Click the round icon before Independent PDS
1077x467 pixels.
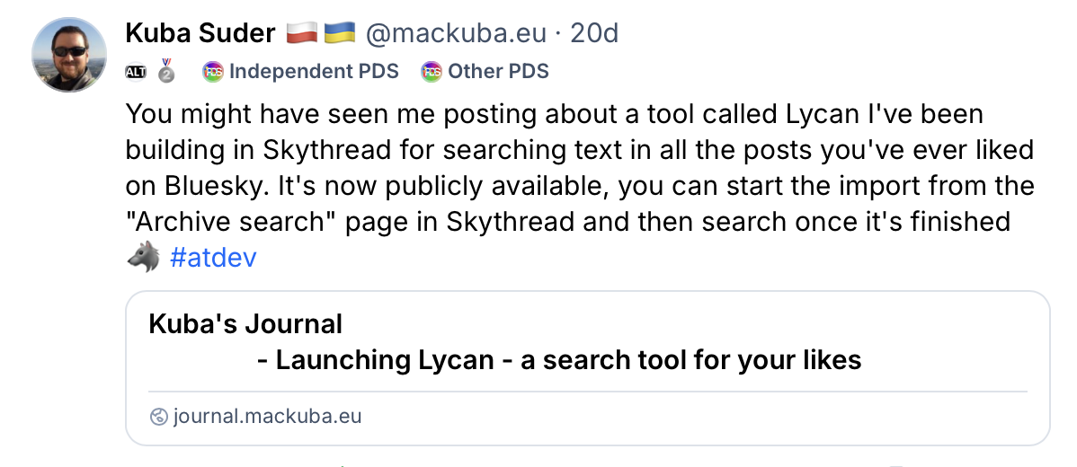[213, 72]
